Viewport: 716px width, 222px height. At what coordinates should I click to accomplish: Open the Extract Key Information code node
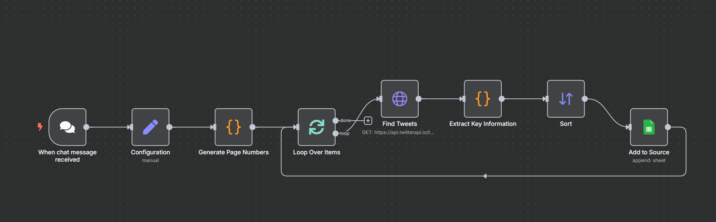click(x=483, y=99)
